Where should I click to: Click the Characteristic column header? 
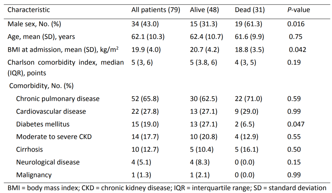click(29, 10)
